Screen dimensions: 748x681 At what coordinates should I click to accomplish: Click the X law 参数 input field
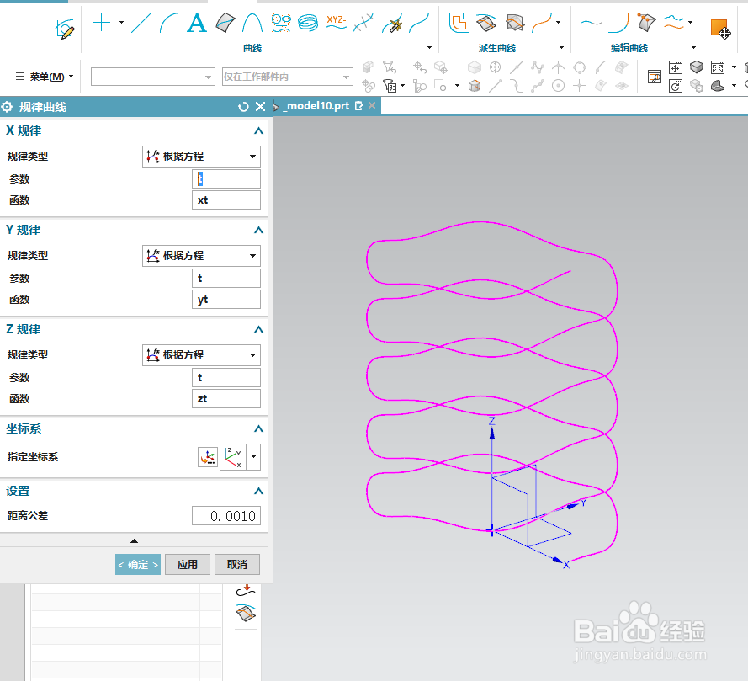[226, 179]
